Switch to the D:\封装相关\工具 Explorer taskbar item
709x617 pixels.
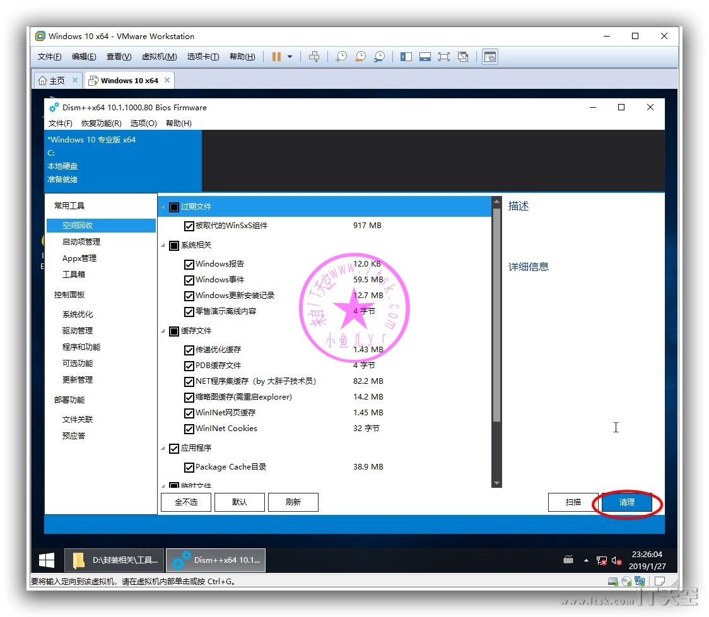coord(115,560)
